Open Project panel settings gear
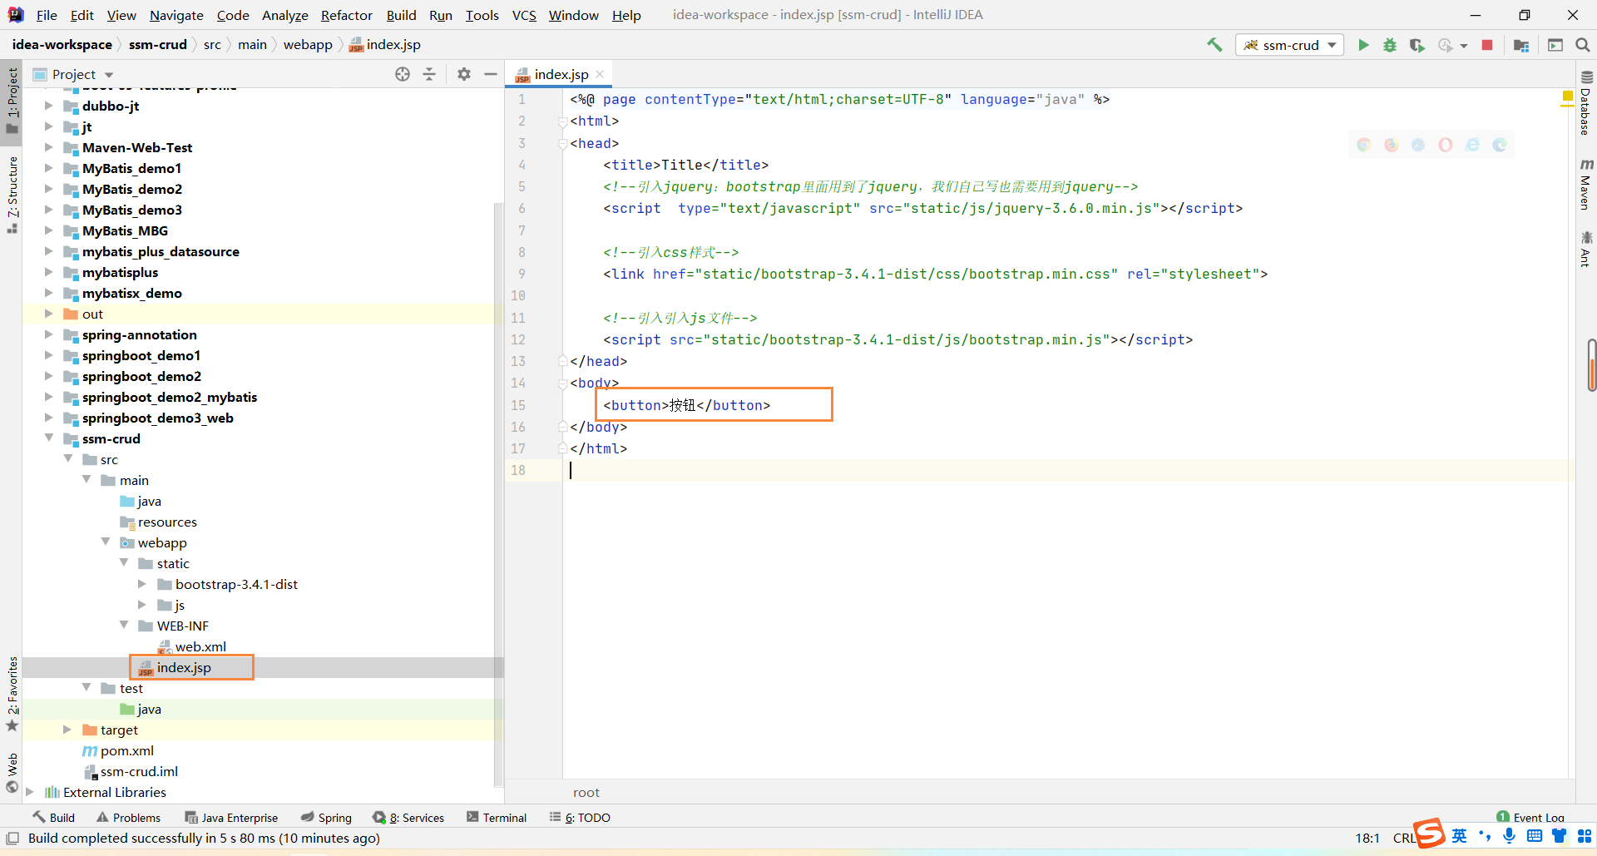Screen dimensions: 1597x856 464,74
